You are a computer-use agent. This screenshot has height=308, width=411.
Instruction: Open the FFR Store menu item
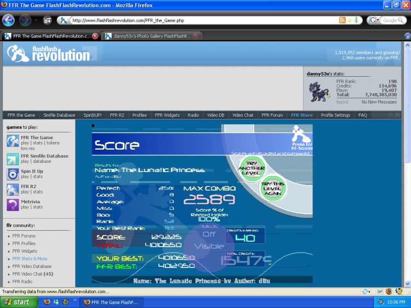(x=302, y=115)
